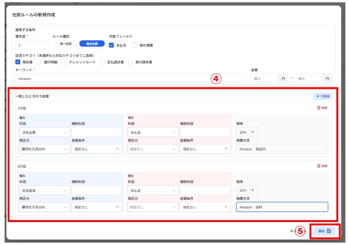Clear row 2 税率 10% with X
348x245 pixels.
point(252,190)
